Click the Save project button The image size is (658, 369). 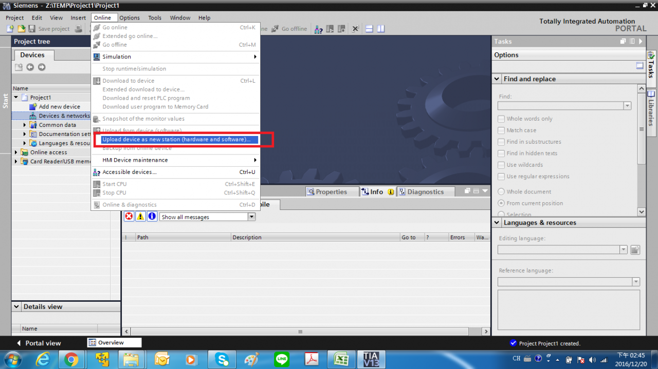49,29
